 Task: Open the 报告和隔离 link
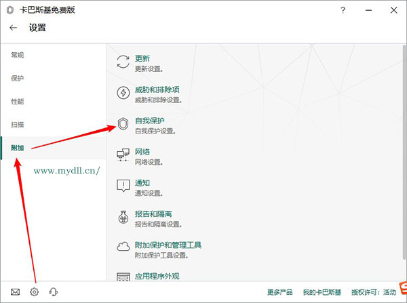[x=153, y=214]
